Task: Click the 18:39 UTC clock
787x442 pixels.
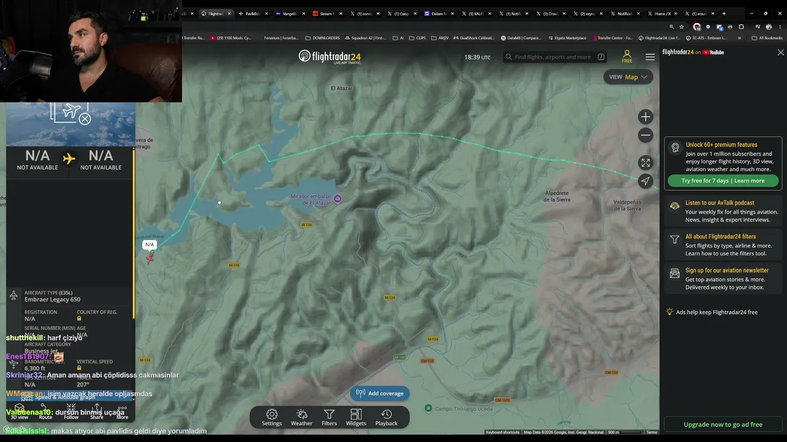Action: pos(477,57)
